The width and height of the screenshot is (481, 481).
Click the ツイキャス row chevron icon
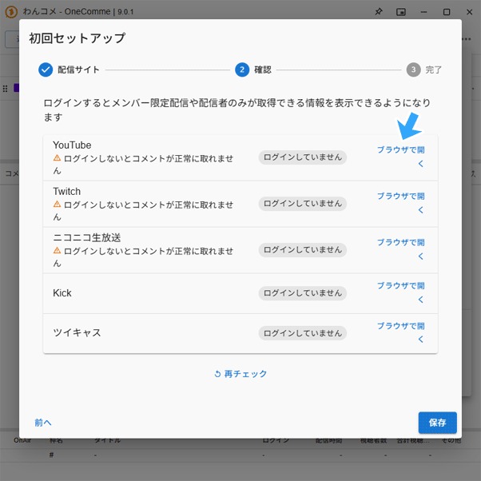(x=421, y=340)
